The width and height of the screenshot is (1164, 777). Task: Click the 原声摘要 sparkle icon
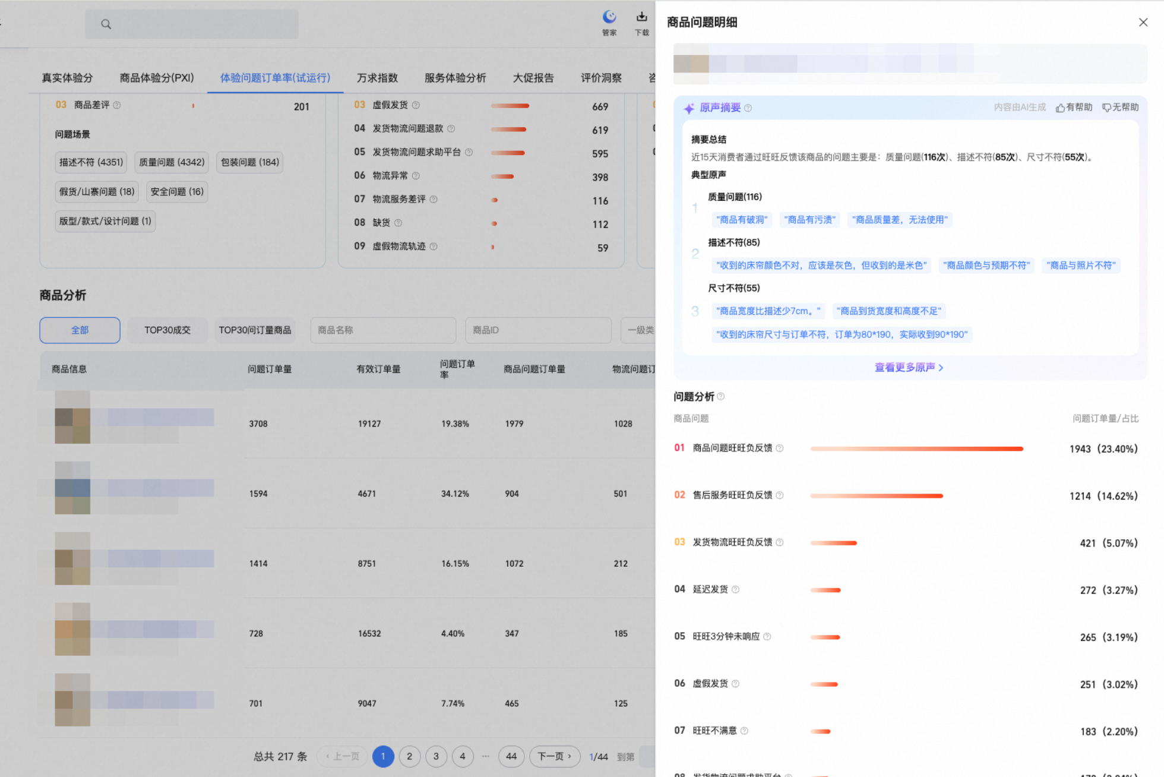(689, 108)
